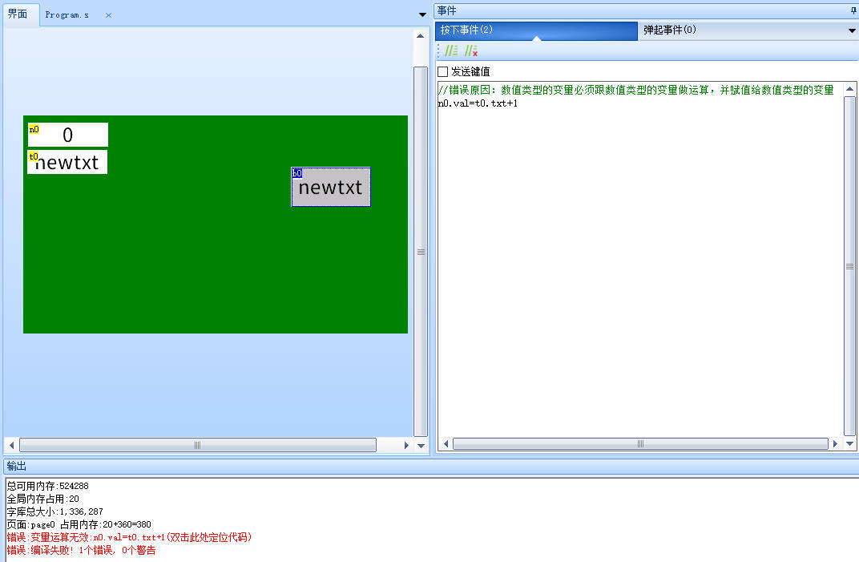Screen dimensions: 859x562
Task: Click the design canvas scroll-up arrow
Action: [x=420, y=36]
